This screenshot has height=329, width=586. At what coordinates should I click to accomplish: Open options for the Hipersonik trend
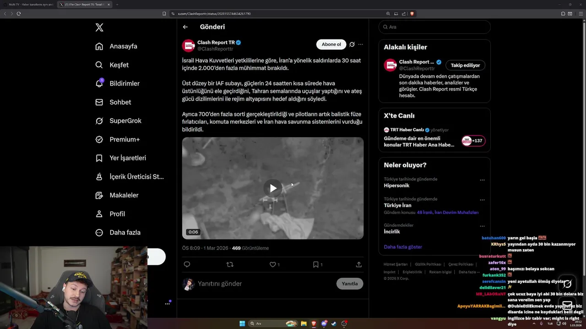pyautogui.click(x=482, y=180)
